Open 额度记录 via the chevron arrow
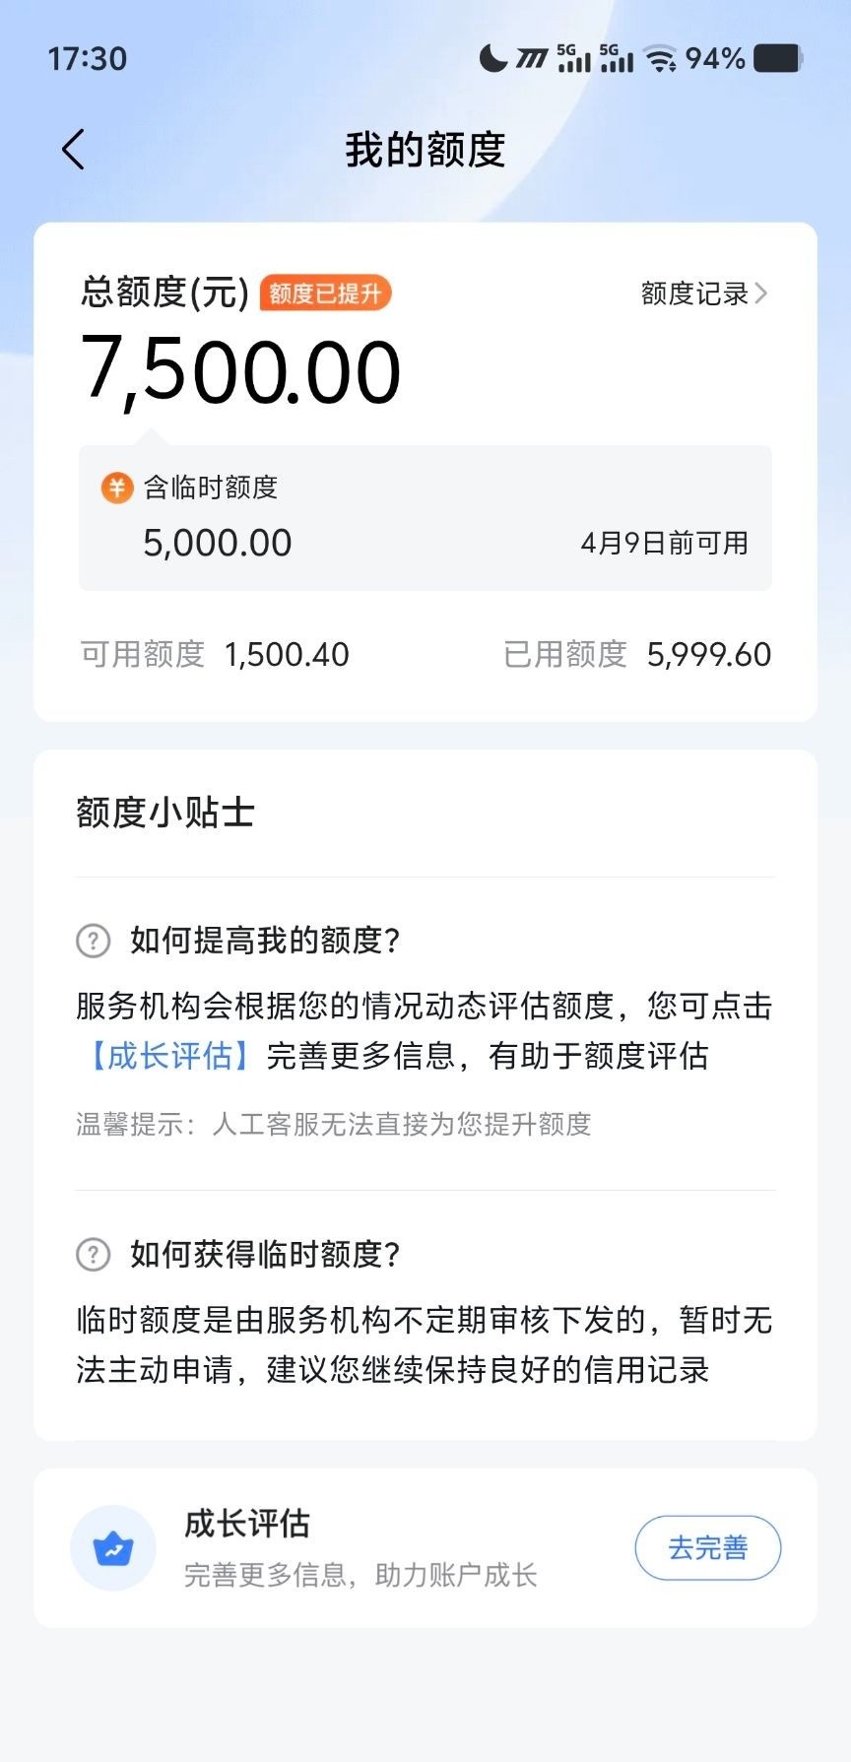Image resolution: width=851 pixels, height=1762 pixels. [x=760, y=294]
